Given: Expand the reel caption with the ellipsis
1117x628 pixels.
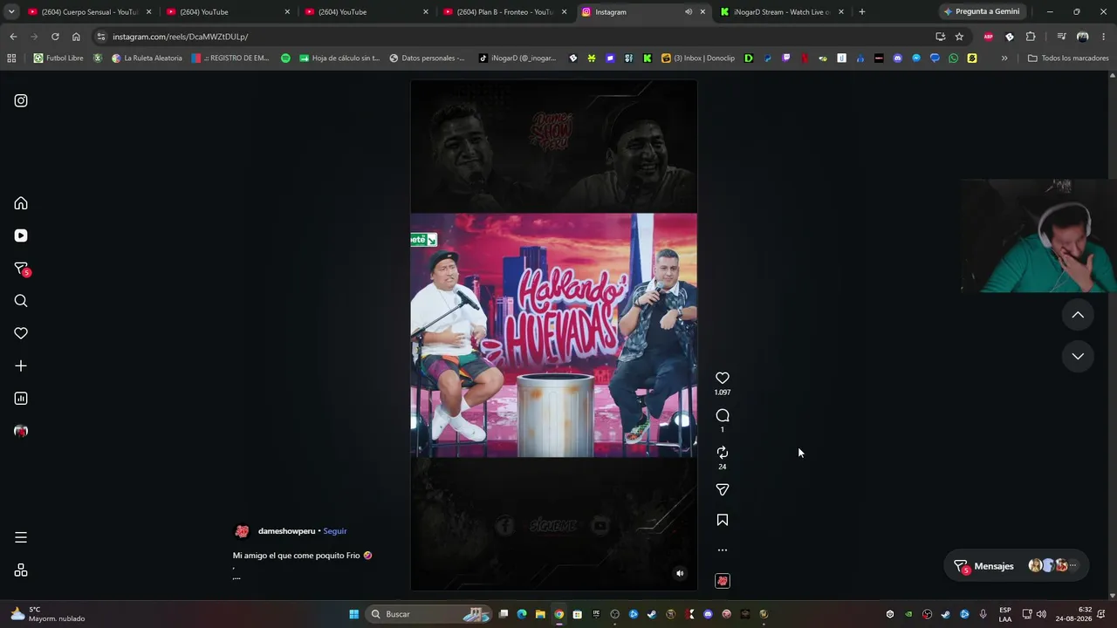Looking at the screenshot, I should [x=236, y=577].
